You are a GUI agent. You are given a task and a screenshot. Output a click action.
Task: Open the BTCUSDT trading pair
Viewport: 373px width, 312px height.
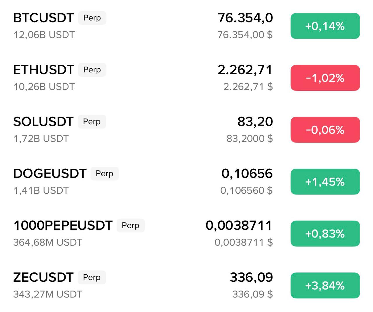[x=43, y=18]
